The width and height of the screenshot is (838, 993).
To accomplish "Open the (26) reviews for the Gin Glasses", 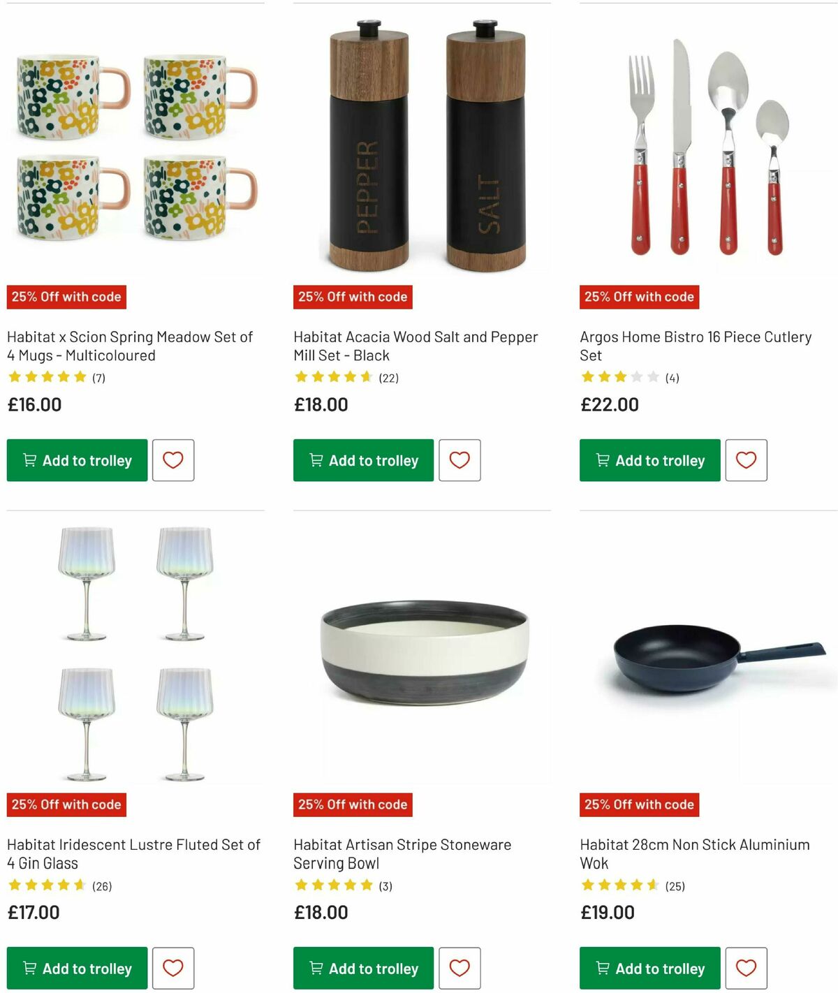I will [101, 885].
